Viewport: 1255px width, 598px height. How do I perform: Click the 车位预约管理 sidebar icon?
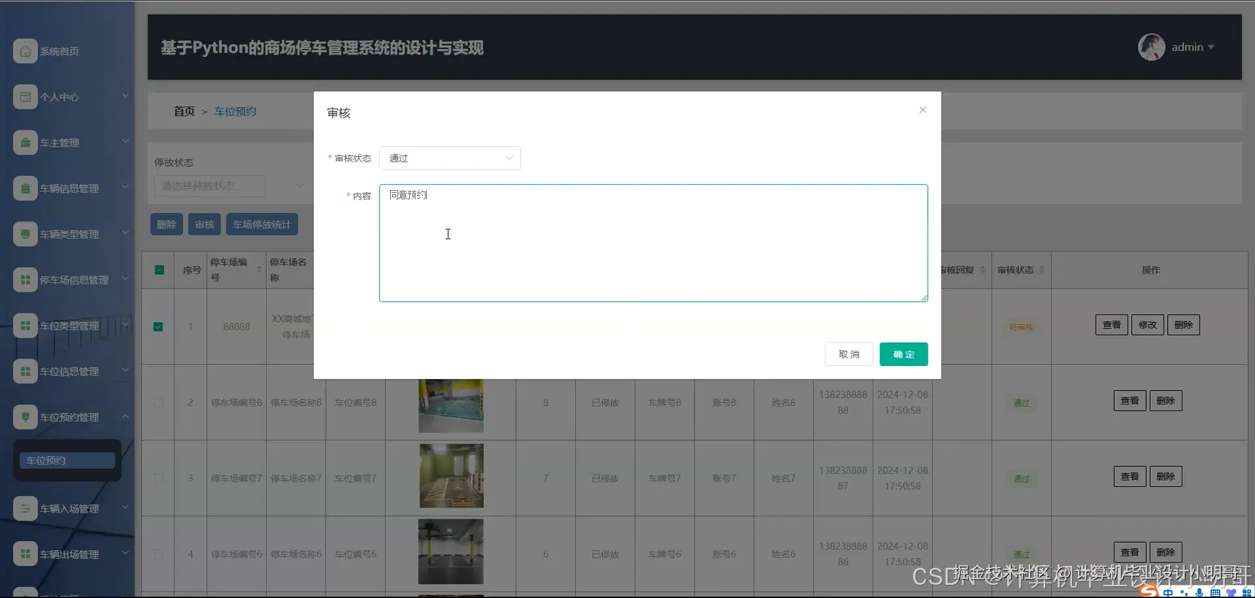pos(25,417)
